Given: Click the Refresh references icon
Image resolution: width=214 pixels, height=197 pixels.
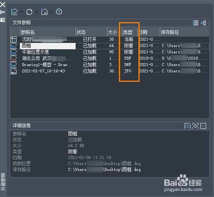Looking at the screenshot, I should (x=29, y=12).
